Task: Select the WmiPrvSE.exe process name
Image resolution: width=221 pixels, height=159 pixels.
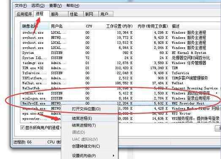Action: click(34, 103)
